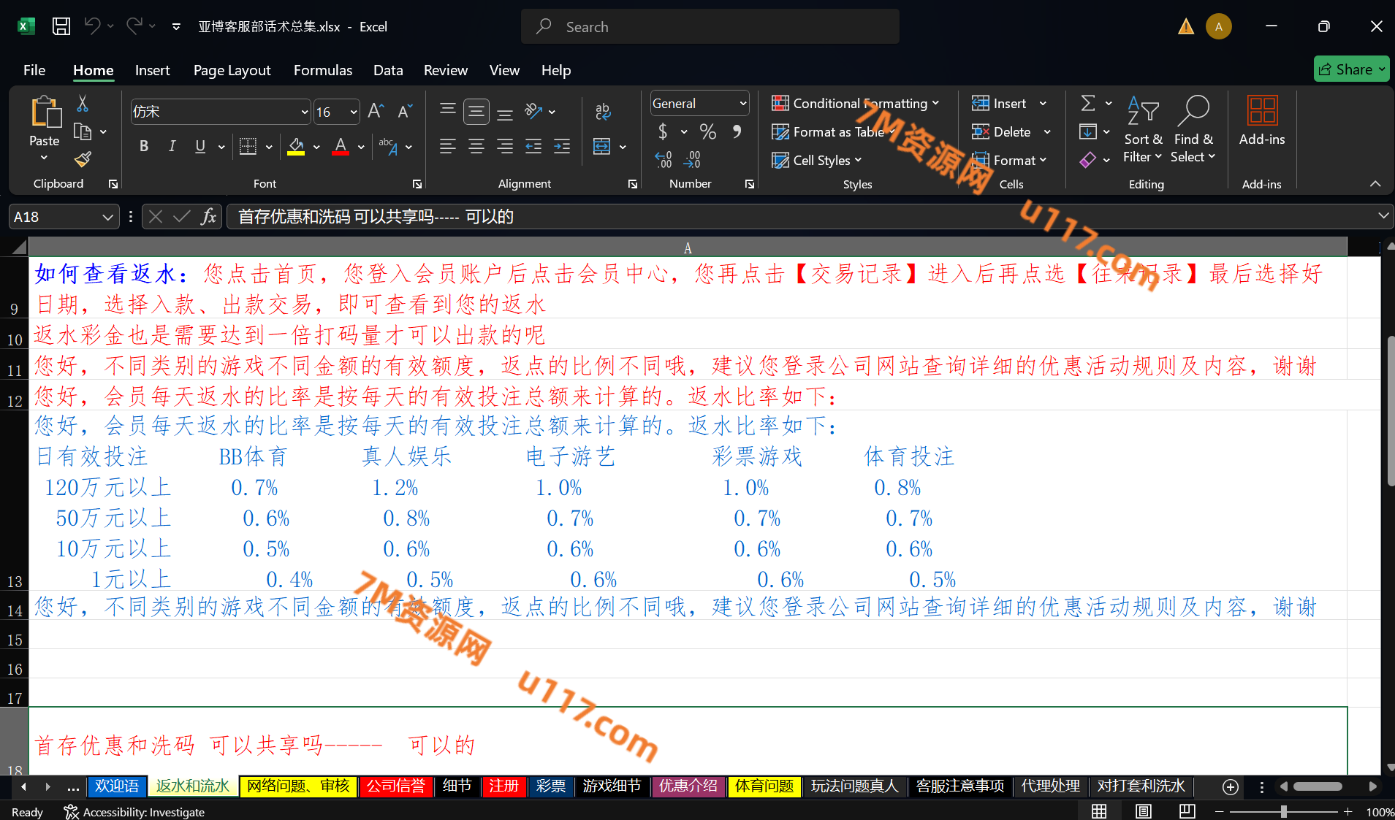Click the Format Painter brush icon
The height and width of the screenshot is (820, 1395).
[x=83, y=158]
